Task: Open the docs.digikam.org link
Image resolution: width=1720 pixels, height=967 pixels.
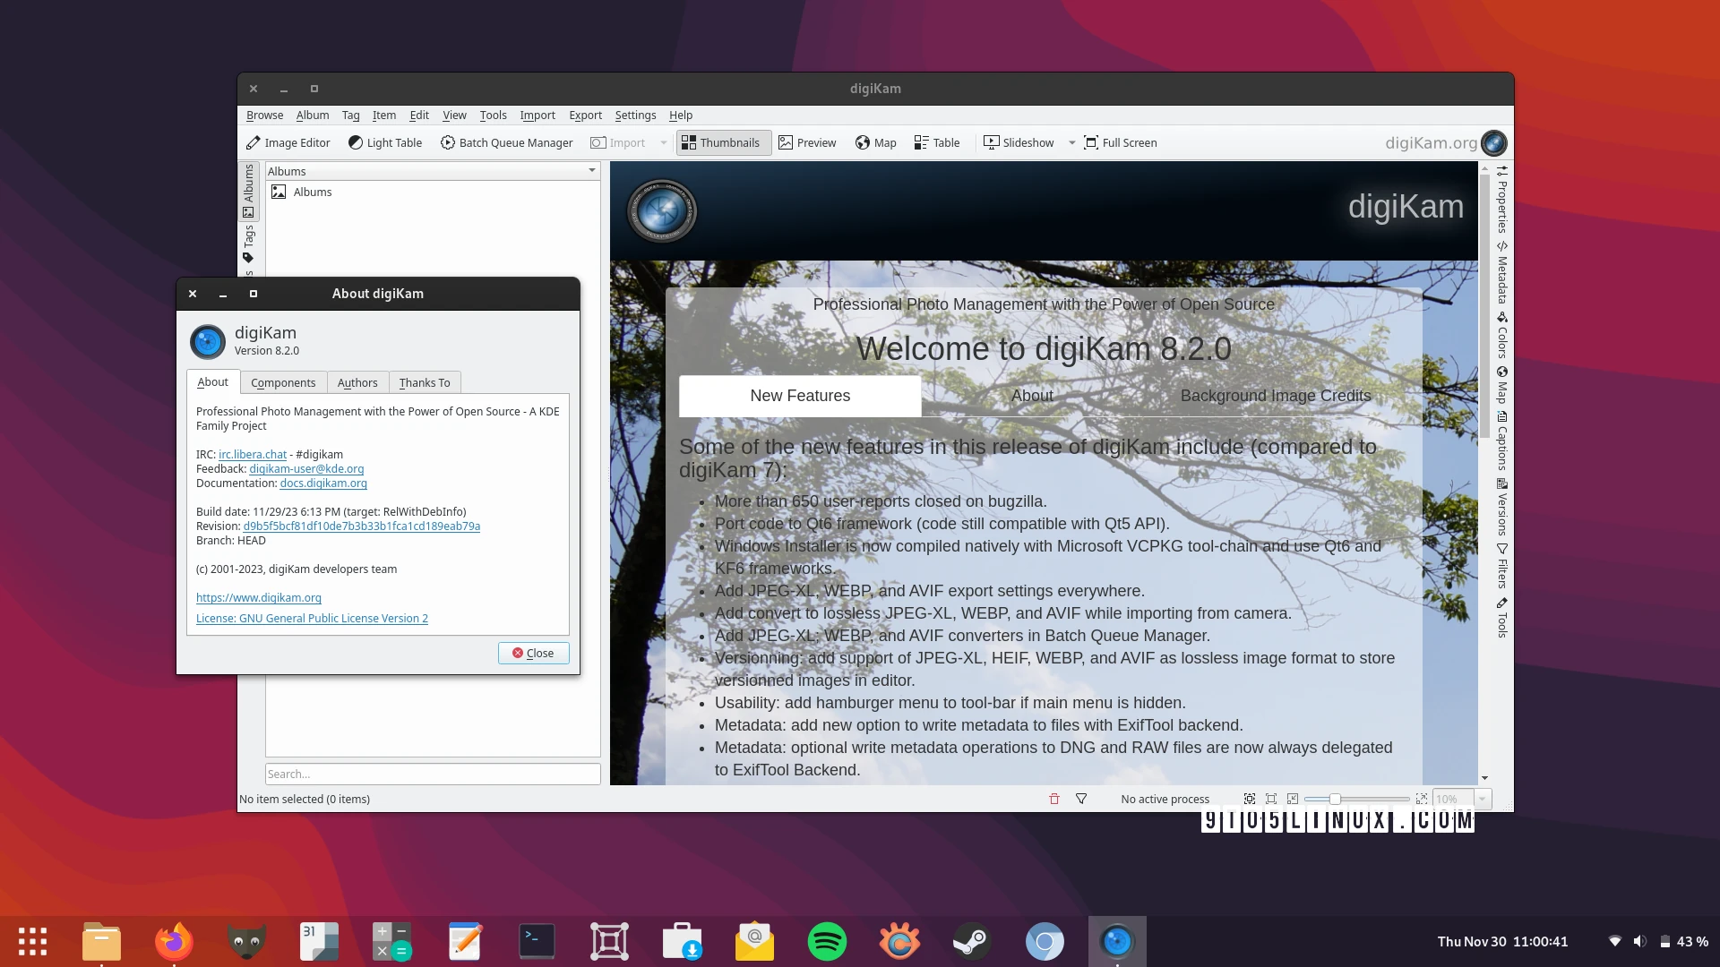Action: pyautogui.click(x=323, y=483)
